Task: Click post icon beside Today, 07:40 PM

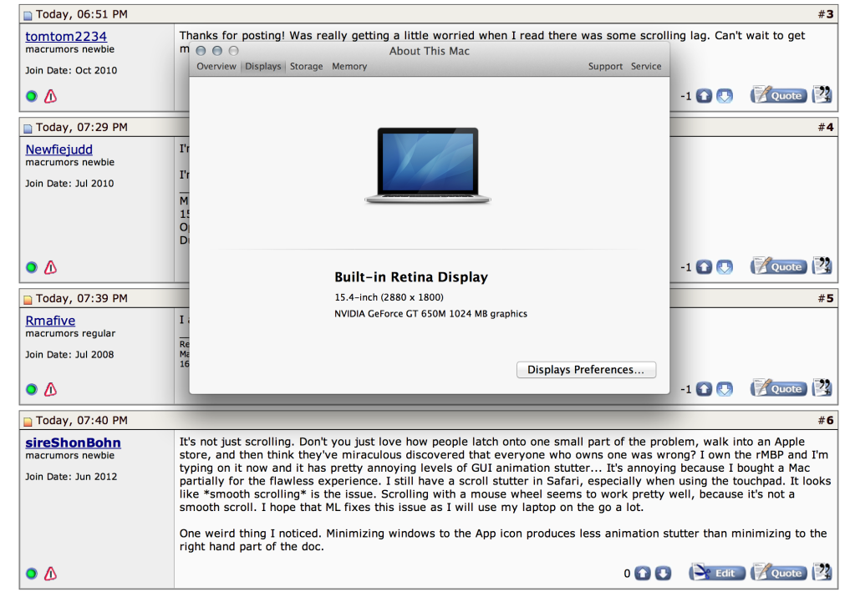Action: point(28,422)
